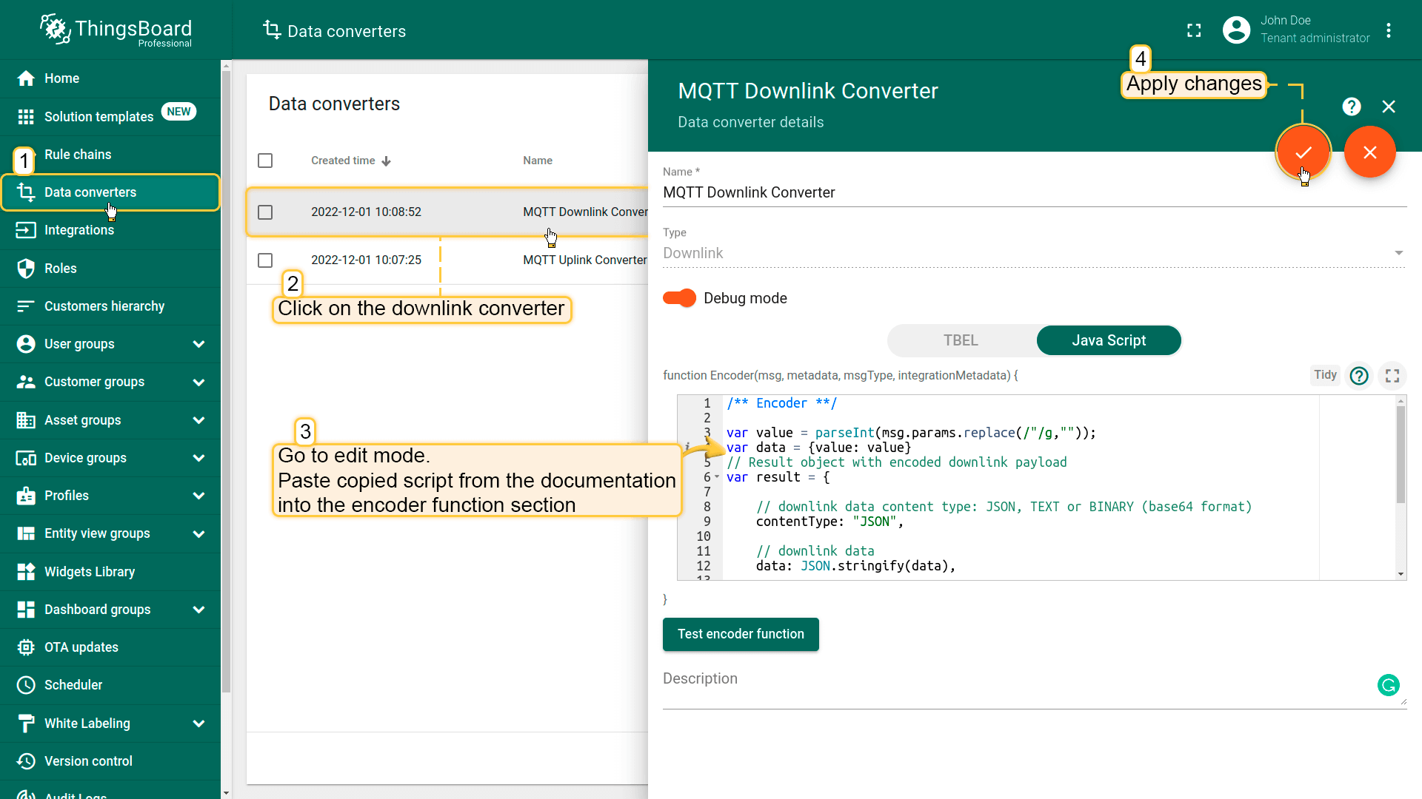Expand the Dashboard groups chevron
Screen dimensions: 1422x799
198,610
